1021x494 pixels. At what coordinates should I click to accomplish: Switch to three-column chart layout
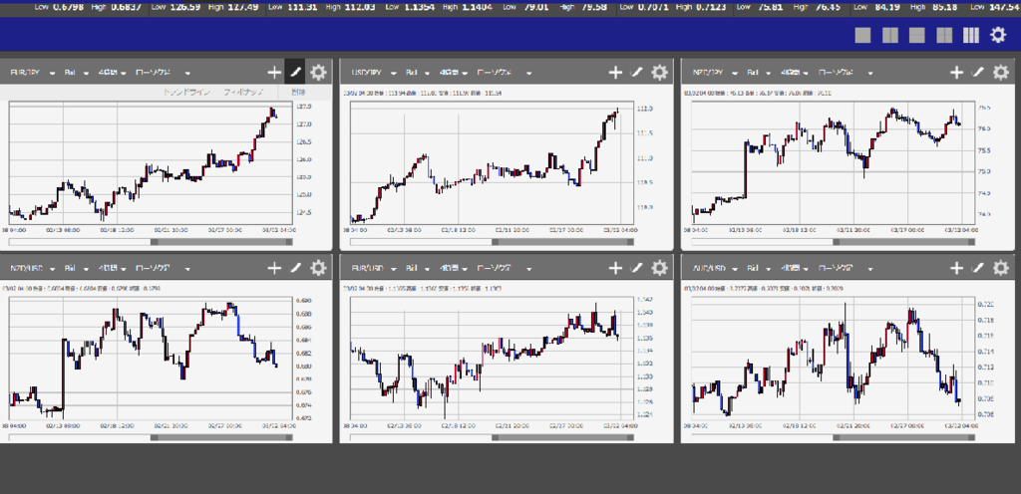click(x=971, y=35)
